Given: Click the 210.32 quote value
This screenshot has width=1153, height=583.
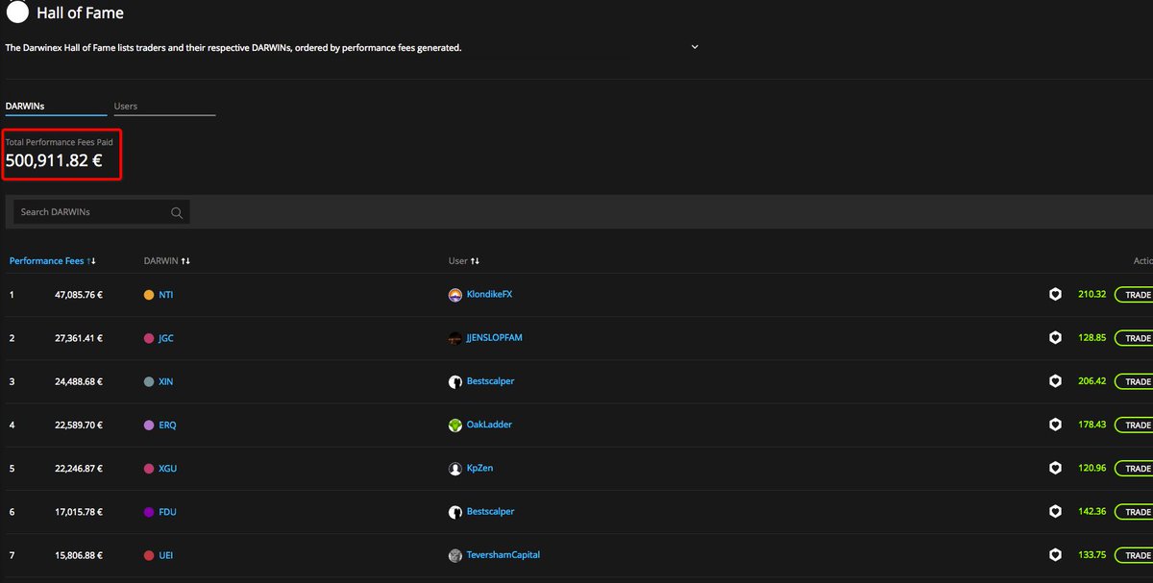Looking at the screenshot, I should pyautogui.click(x=1092, y=295).
